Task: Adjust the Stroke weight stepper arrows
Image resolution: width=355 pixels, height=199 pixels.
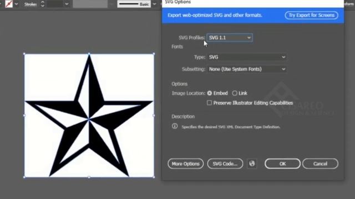Action: [43, 4]
